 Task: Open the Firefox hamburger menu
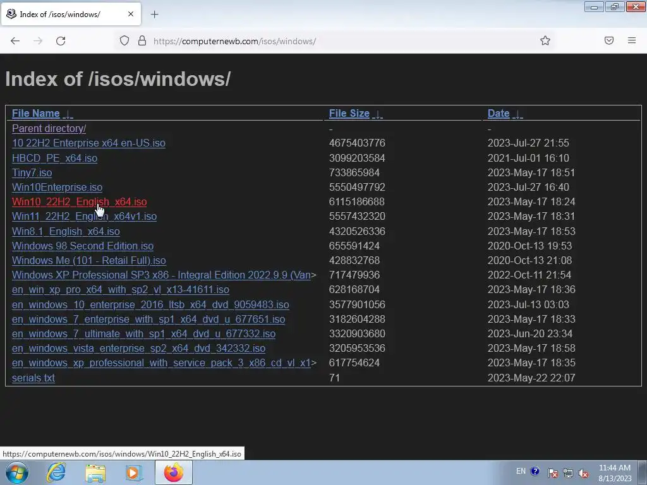click(632, 40)
